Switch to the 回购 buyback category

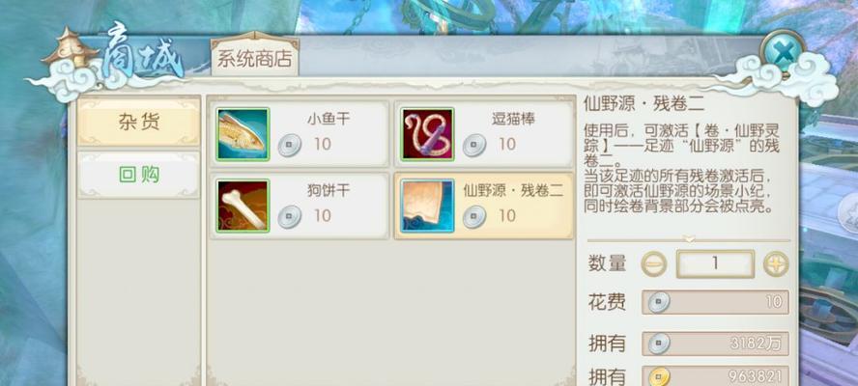click(x=139, y=175)
